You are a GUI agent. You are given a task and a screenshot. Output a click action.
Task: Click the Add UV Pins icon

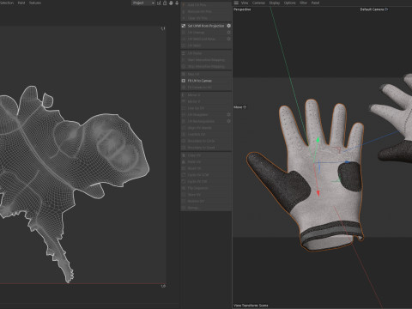184,5
